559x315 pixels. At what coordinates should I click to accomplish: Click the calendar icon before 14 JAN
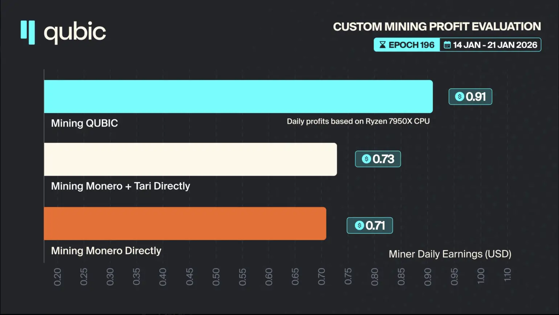tap(447, 45)
